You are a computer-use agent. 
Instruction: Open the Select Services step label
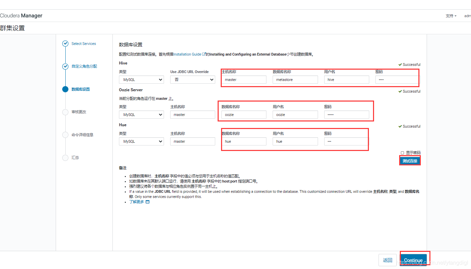point(84,44)
